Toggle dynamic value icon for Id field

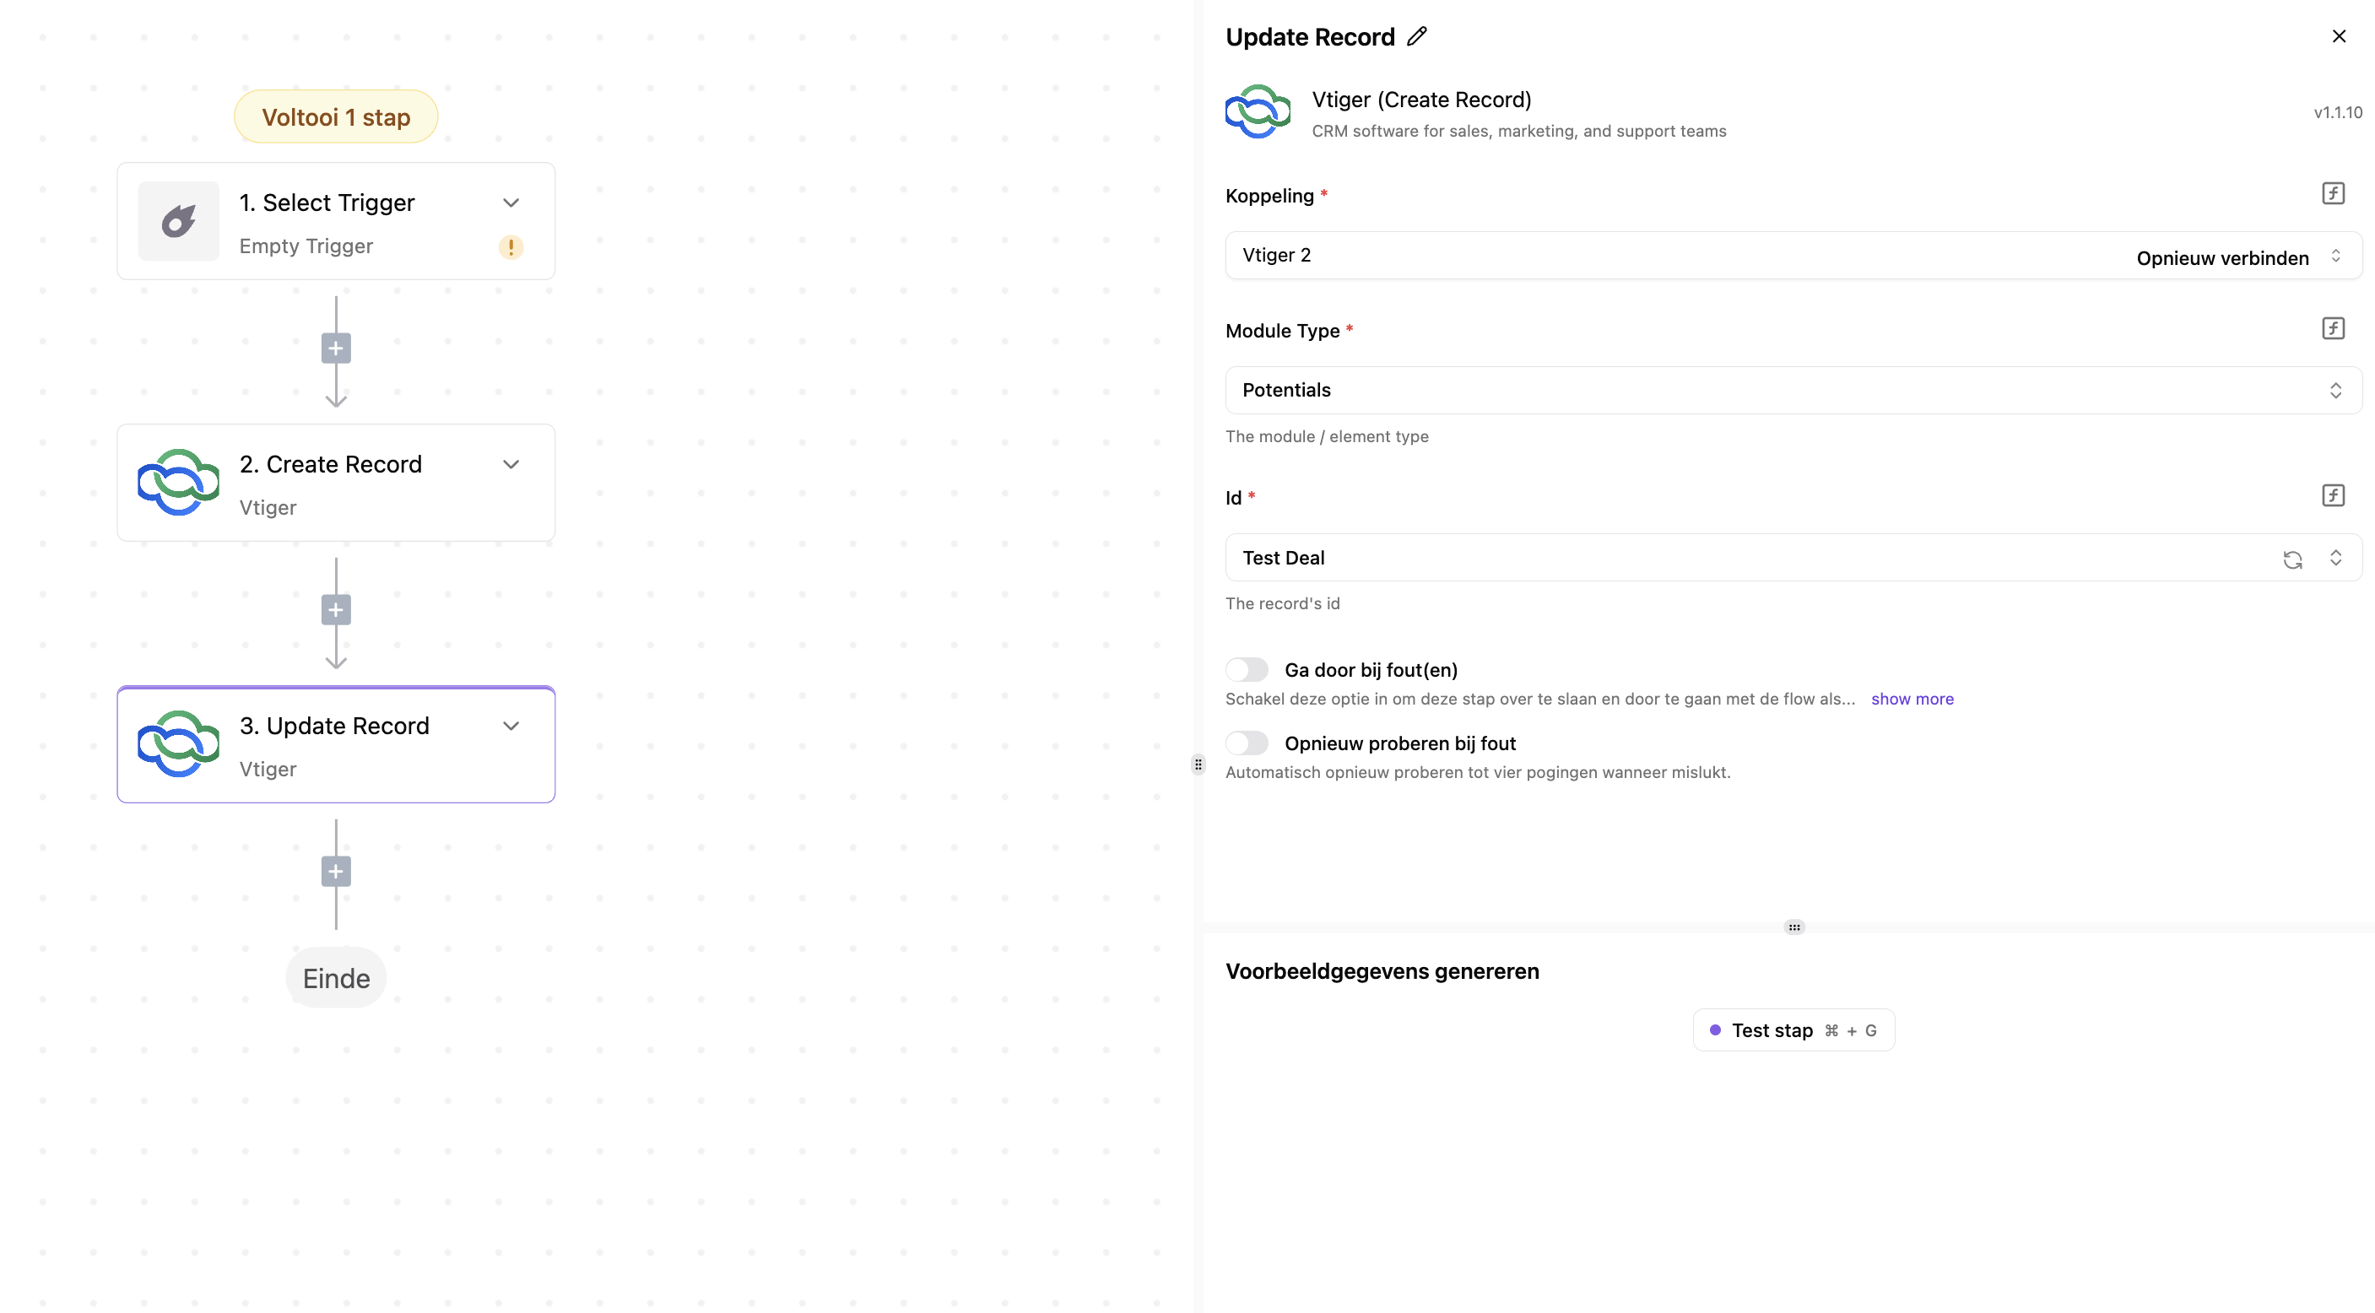coord(2333,496)
